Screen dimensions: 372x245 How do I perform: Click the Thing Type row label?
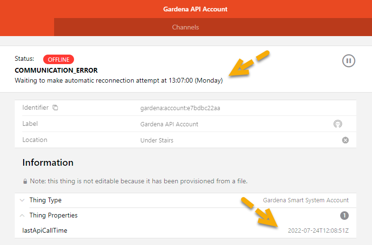coord(46,200)
